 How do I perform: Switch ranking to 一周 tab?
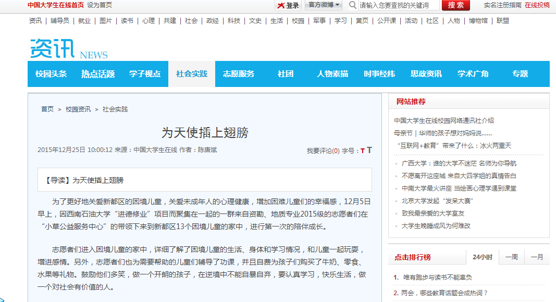[x=511, y=257]
